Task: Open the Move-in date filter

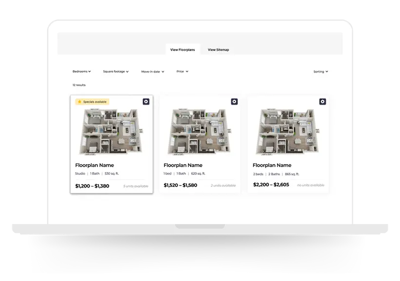Action: tap(153, 72)
